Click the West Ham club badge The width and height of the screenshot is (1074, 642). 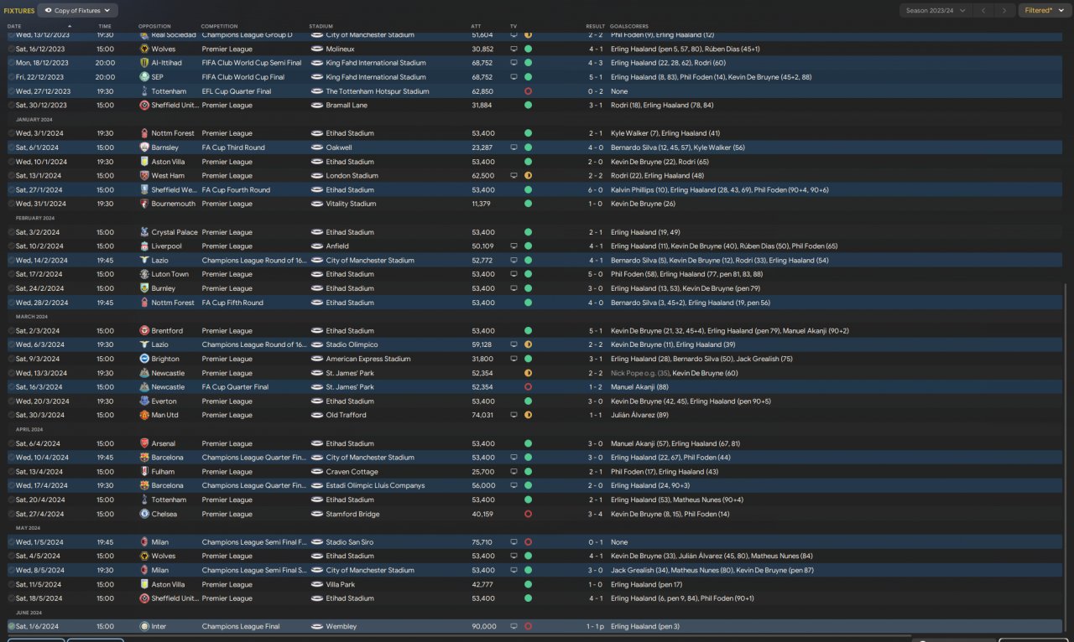(x=144, y=176)
